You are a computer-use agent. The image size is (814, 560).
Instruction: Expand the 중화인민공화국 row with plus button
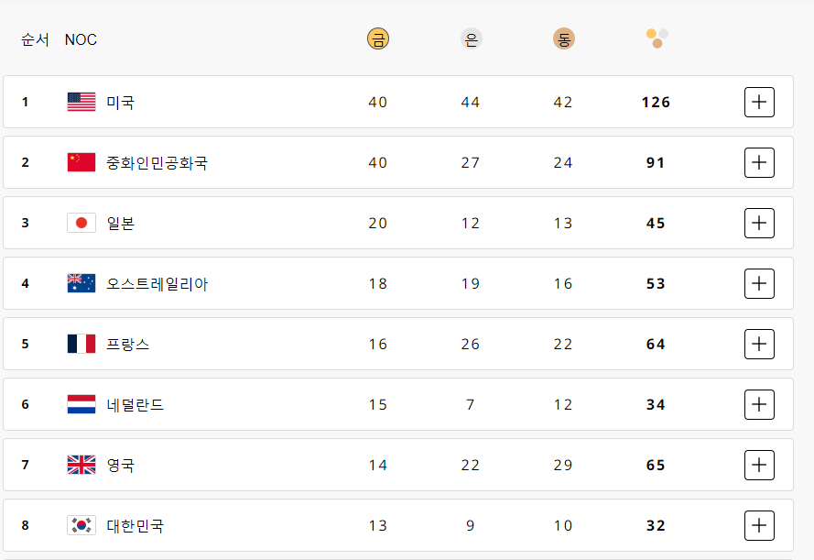759,162
